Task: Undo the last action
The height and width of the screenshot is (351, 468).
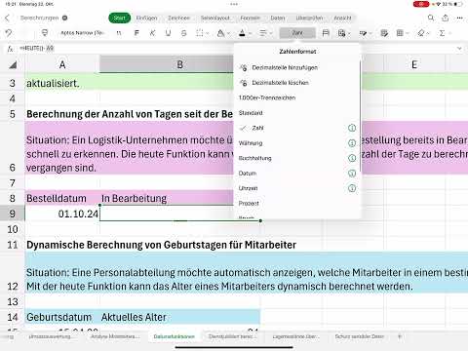Action: tap(9, 33)
